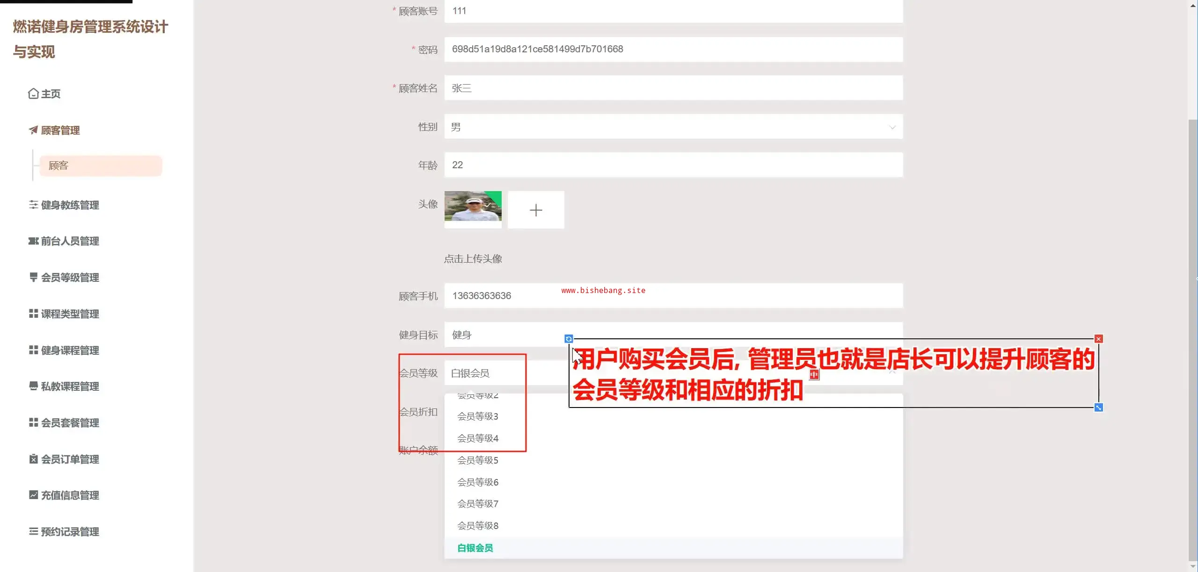Image resolution: width=1198 pixels, height=572 pixels.
Task: Click the ticket icon for 前台人员管理
Action: 33,241
